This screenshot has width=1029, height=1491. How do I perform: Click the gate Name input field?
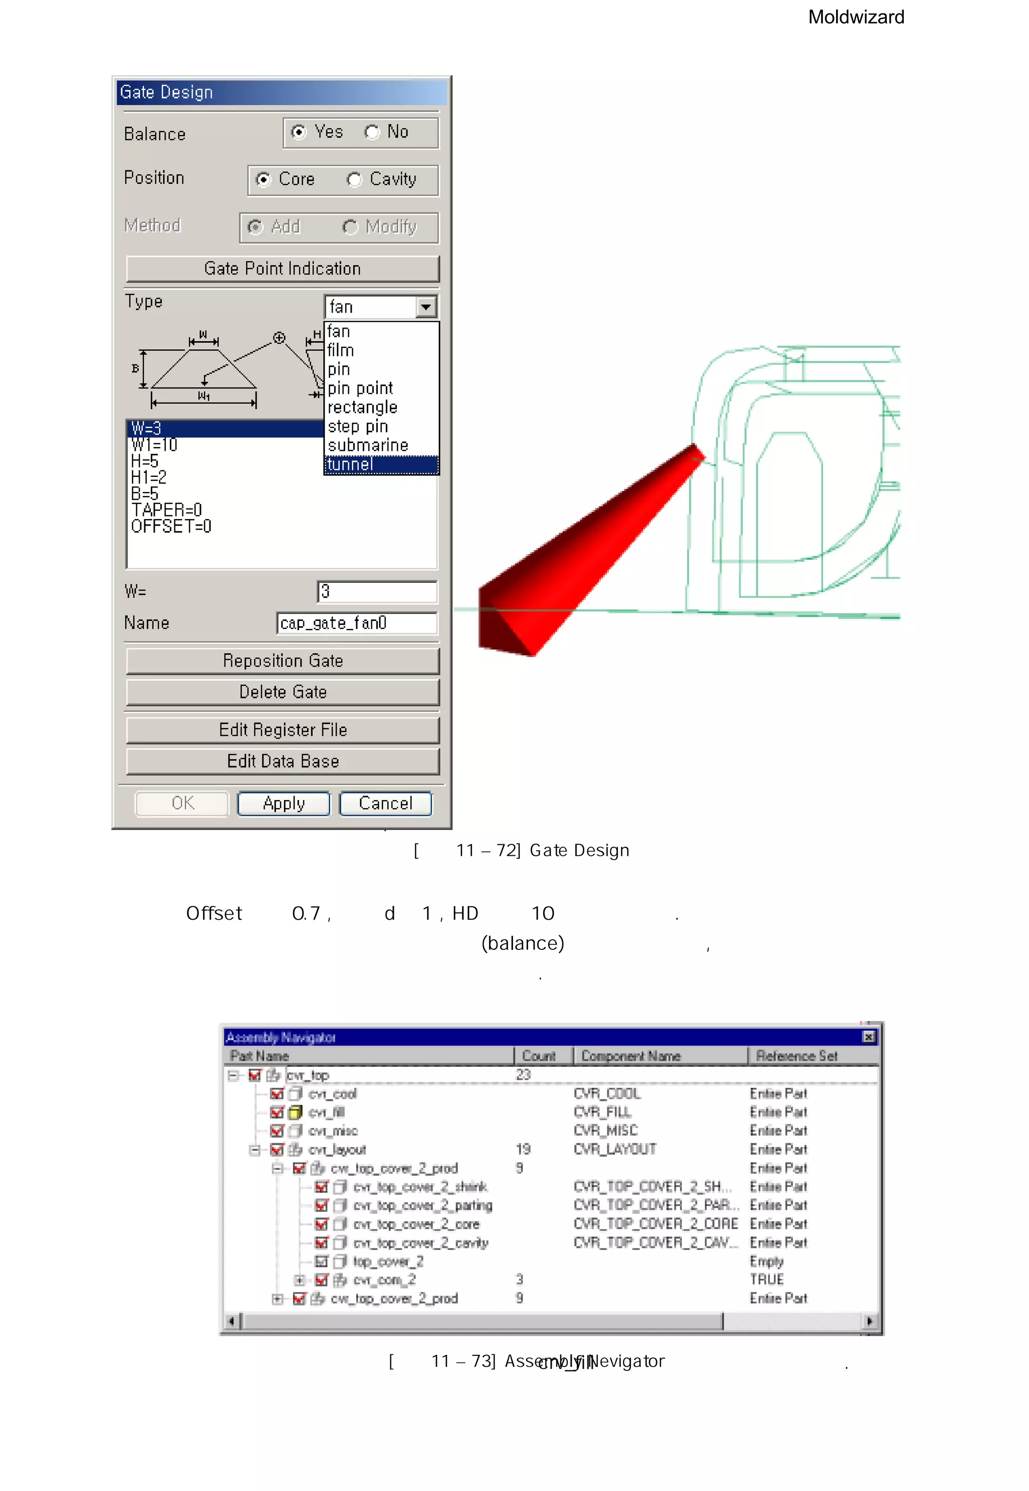357,623
